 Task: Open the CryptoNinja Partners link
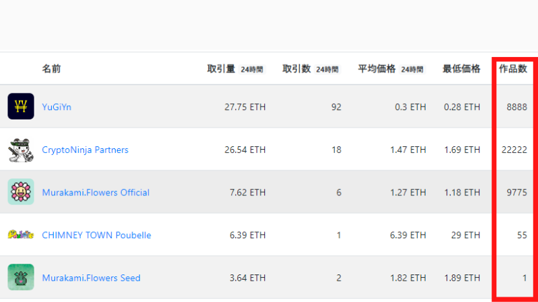point(85,150)
